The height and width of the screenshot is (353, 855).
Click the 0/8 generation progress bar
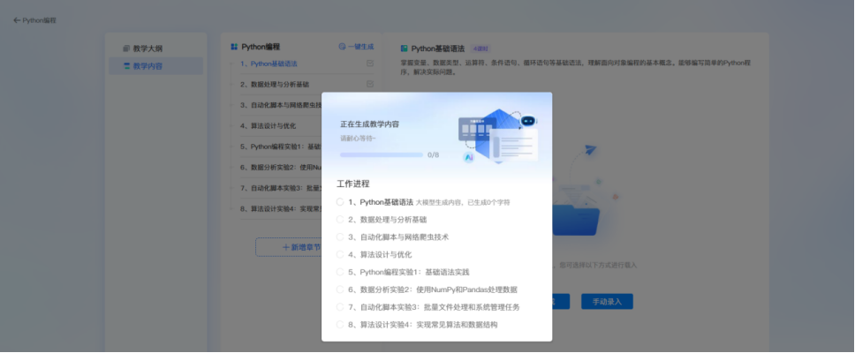pos(382,154)
